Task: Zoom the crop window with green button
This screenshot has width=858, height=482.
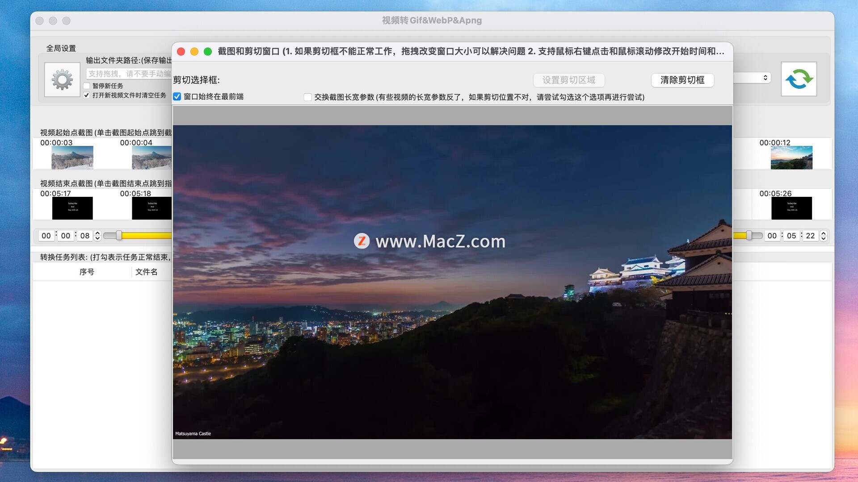Action: (x=208, y=51)
